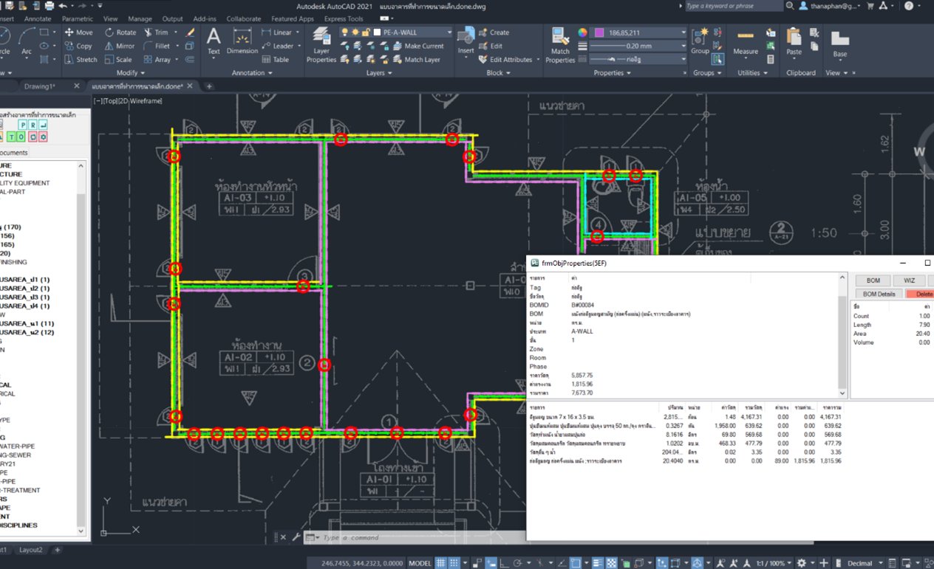
Task: Choose the Insert block tool
Action: (x=466, y=41)
